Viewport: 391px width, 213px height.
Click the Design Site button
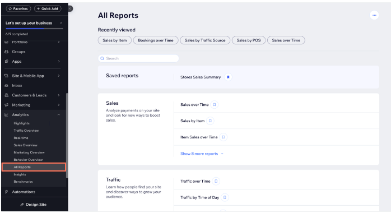coord(34,205)
